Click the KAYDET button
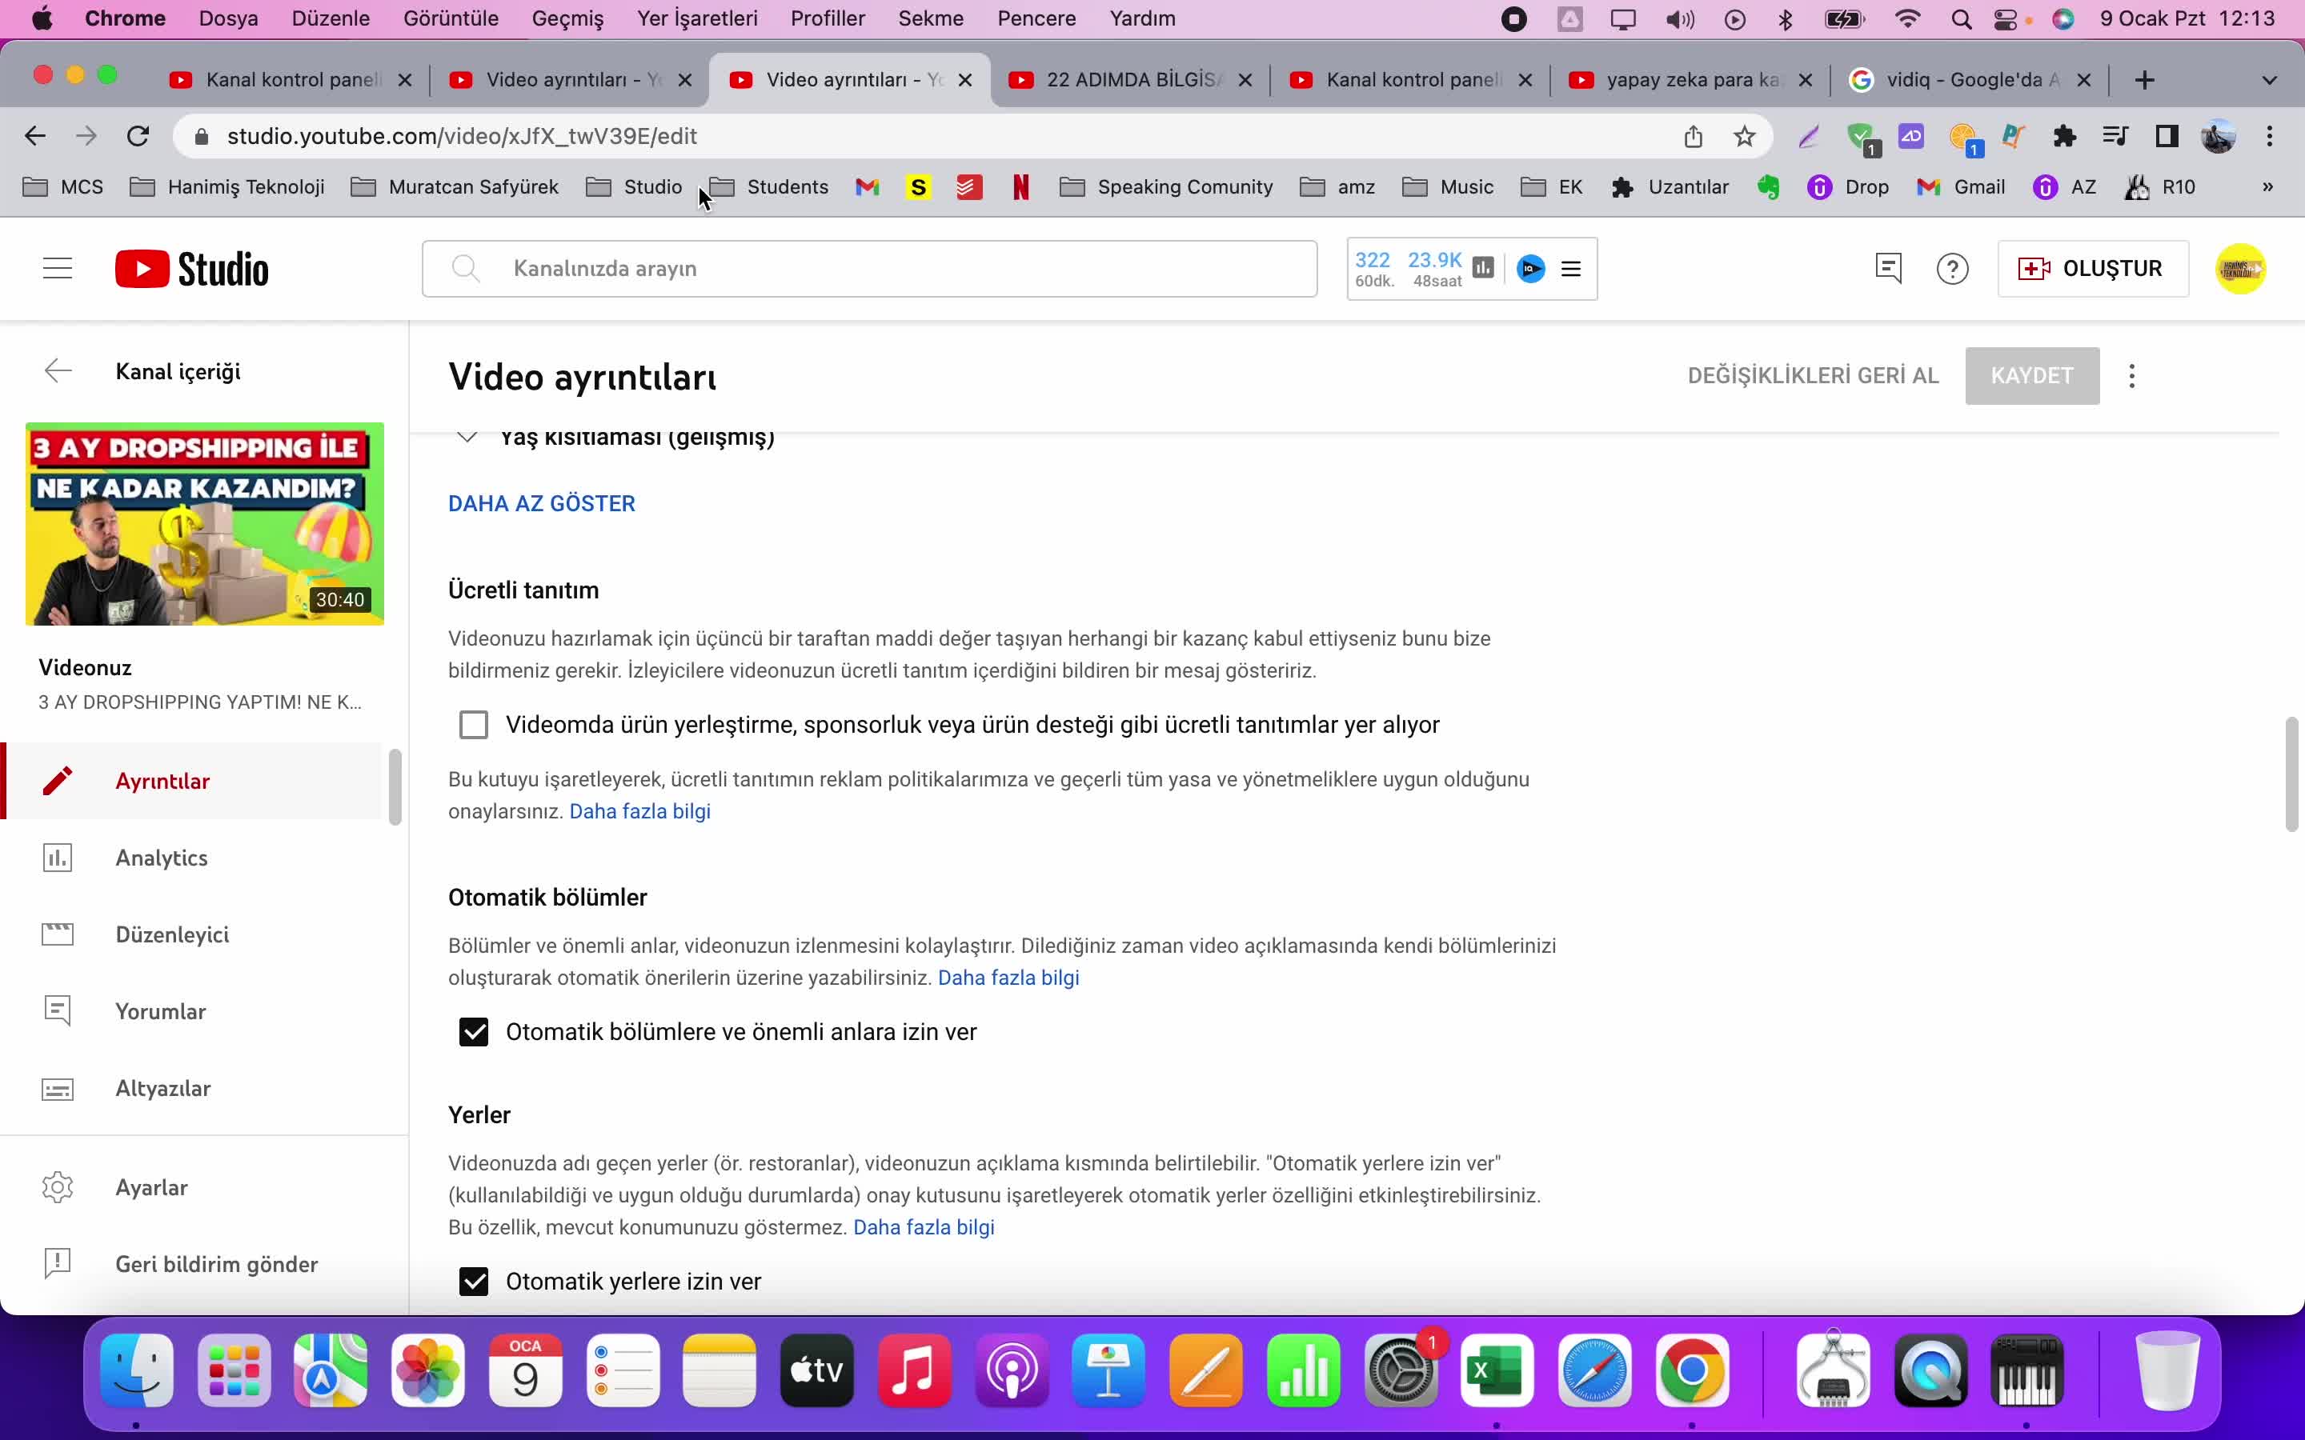 pos(2031,375)
